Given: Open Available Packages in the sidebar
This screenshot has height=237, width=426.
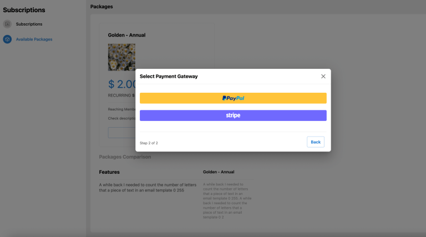Looking at the screenshot, I should coord(34,39).
